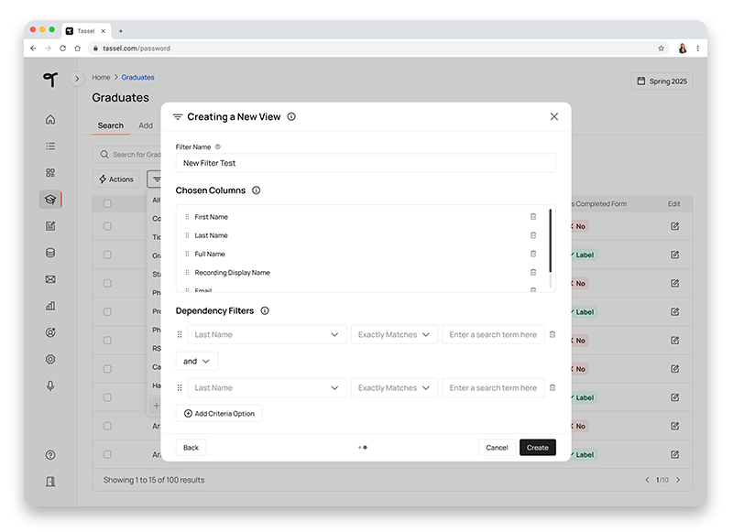Expand the first Exactly Matches dropdown

click(x=394, y=335)
